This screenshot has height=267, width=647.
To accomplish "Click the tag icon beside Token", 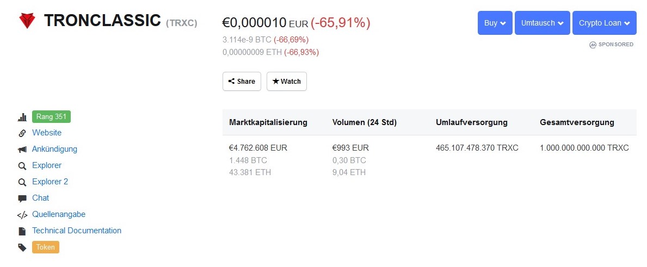I will [x=22, y=247].
